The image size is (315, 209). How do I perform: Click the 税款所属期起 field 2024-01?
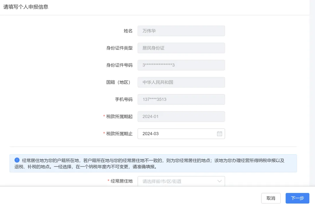(x=181, y=116)
